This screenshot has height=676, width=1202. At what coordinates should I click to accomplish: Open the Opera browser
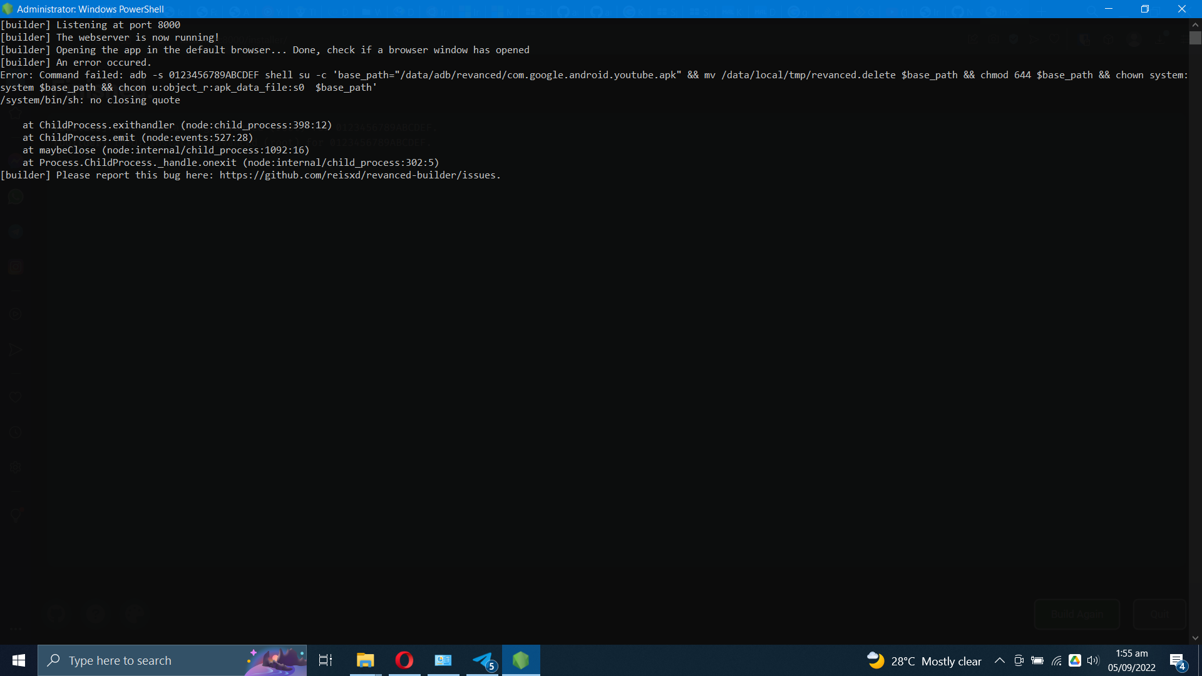404,660
